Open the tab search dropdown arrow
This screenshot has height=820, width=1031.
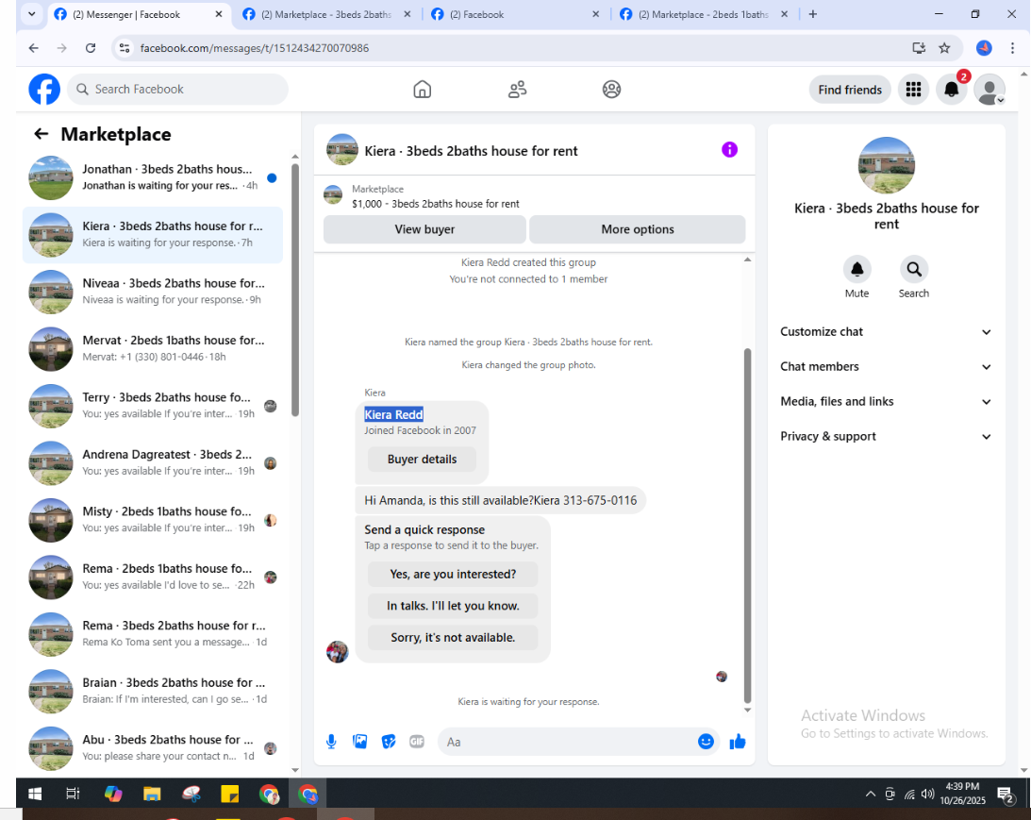[31, 14]
